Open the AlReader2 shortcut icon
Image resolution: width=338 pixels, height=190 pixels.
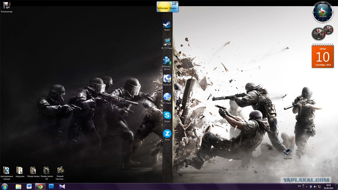pos(167,63)
